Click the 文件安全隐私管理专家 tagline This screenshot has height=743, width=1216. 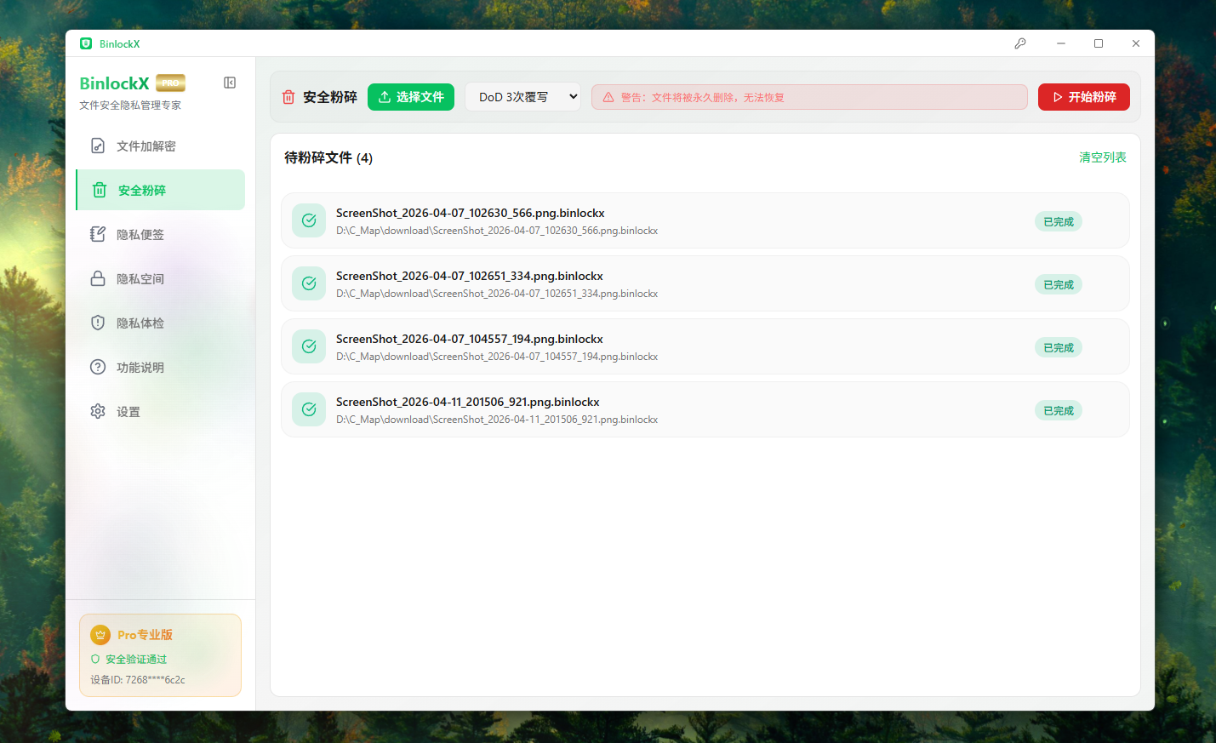130,106
